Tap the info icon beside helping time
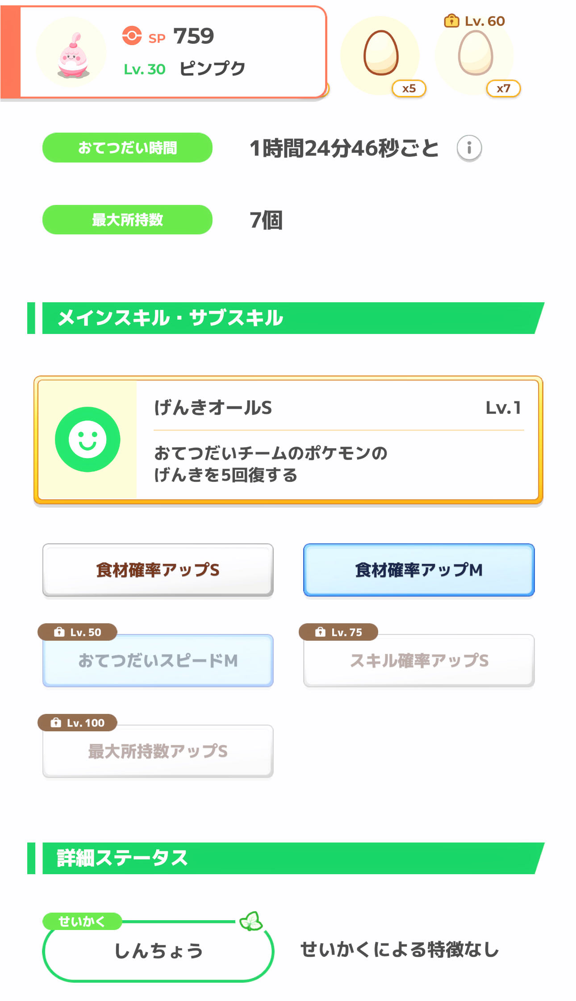Viewport: 576px width, 1001px height. pyautogui.click(x=469, y=148)
